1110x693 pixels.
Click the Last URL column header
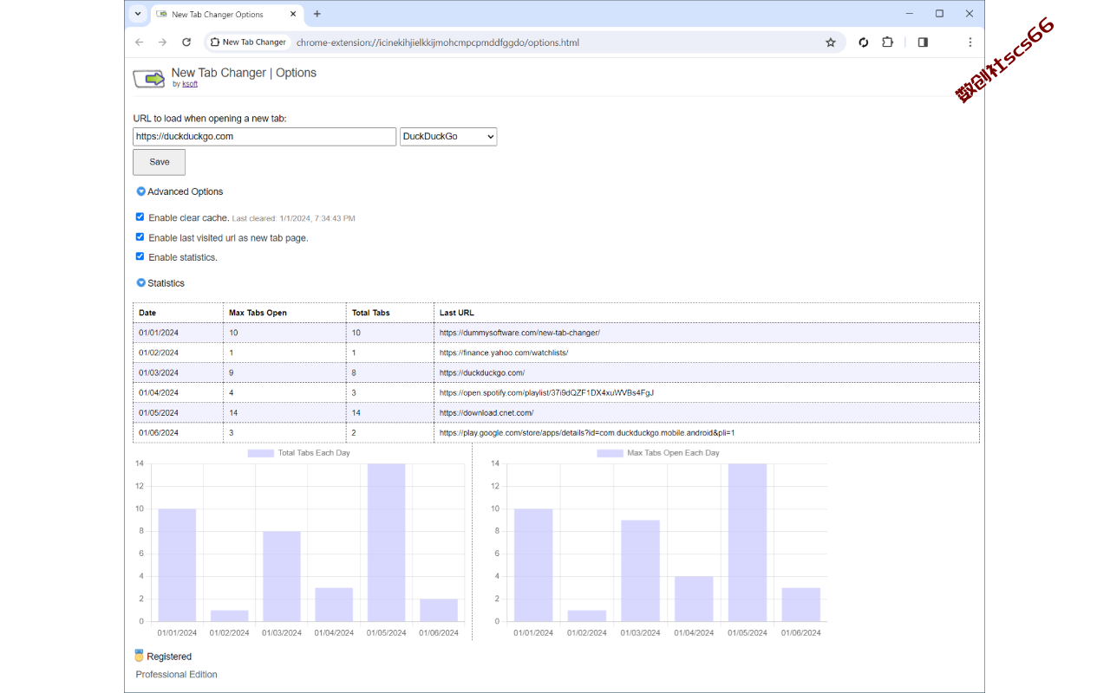coord(707,313)
